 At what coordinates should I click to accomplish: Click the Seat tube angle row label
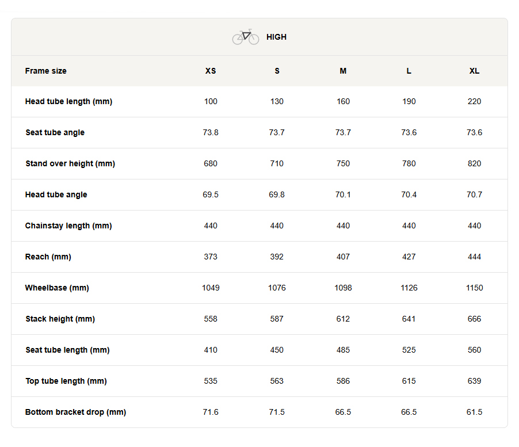[55, 132]
